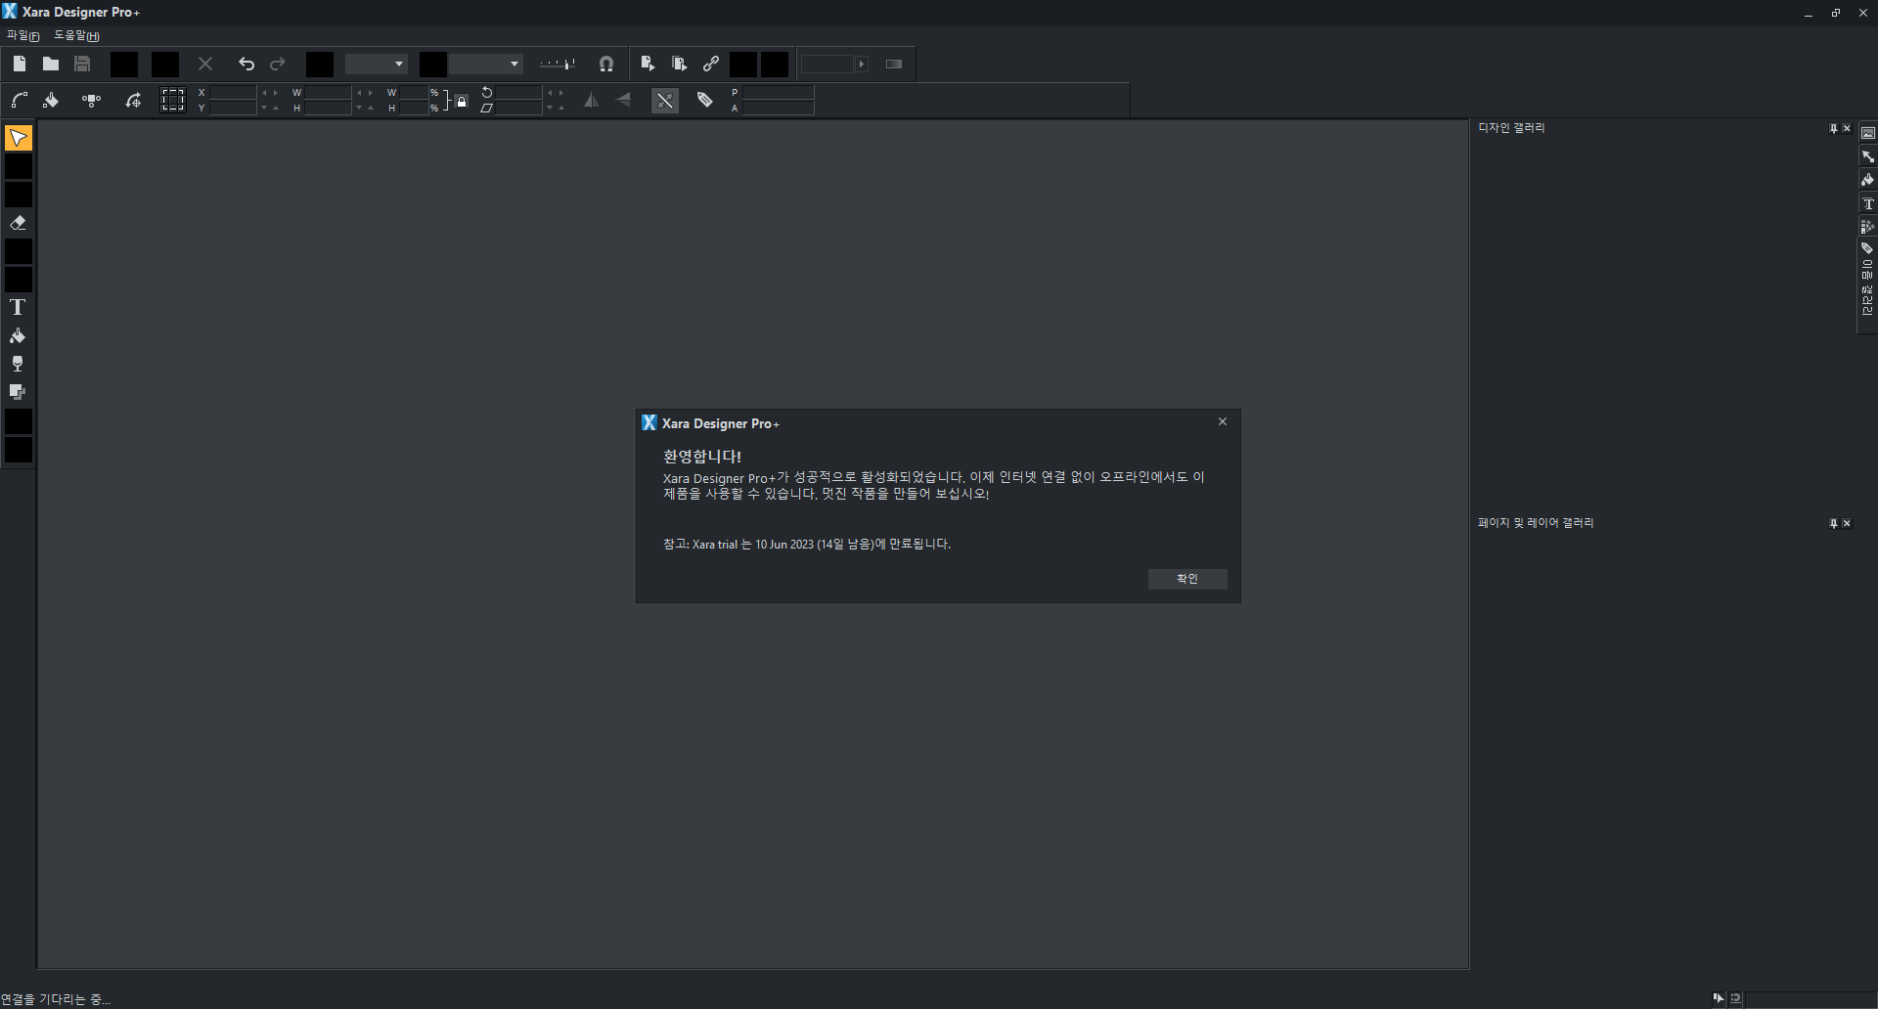Select the Transparency wine glass tool

click(x=18, y=364)
